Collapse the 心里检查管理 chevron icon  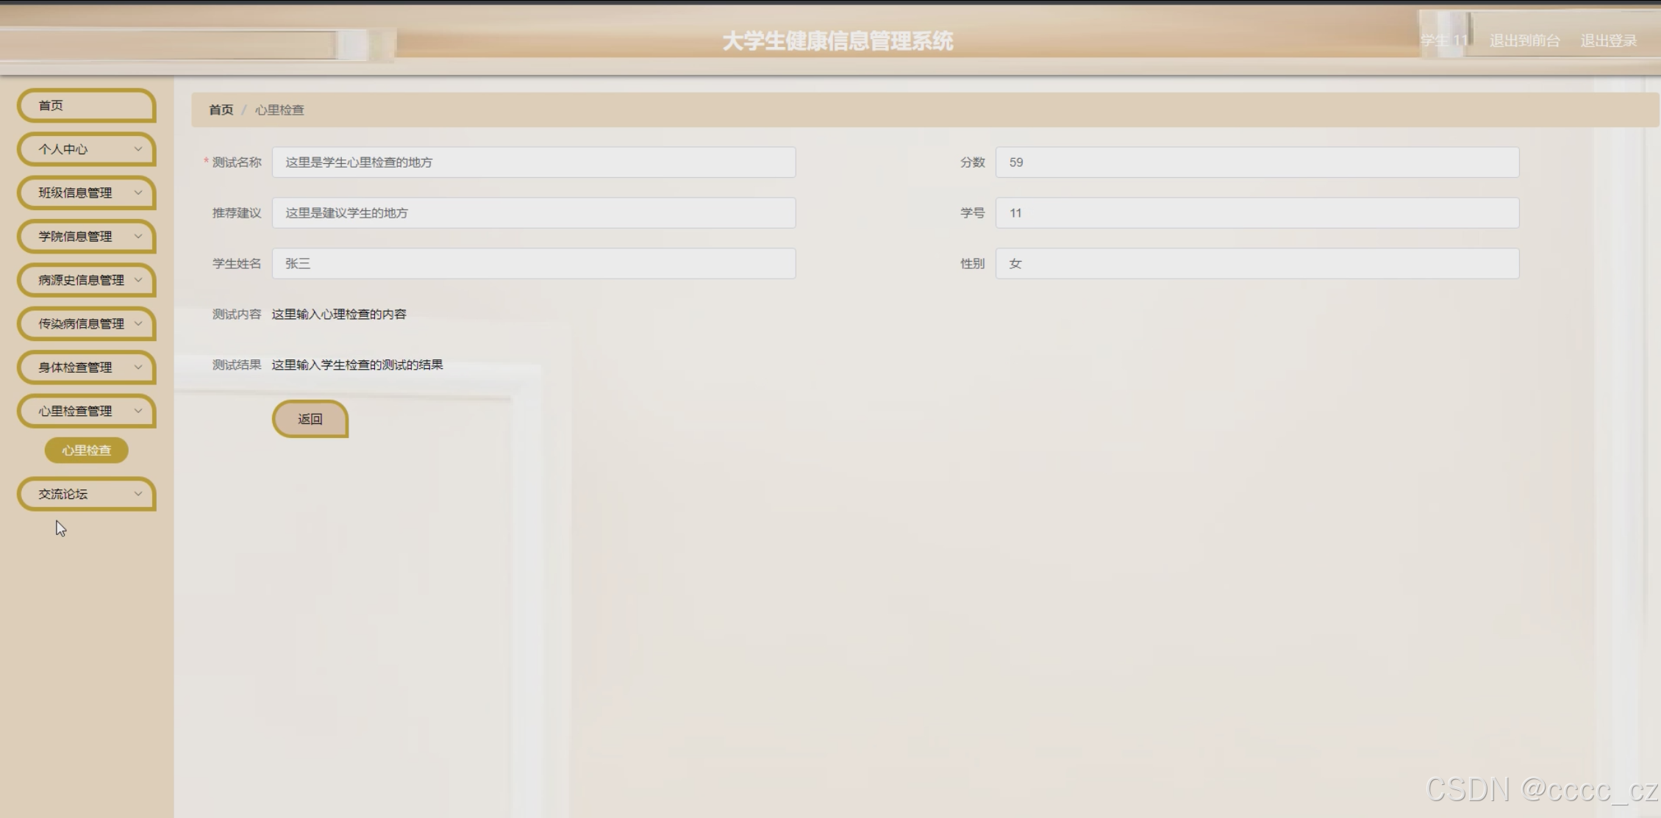(137, 411)
